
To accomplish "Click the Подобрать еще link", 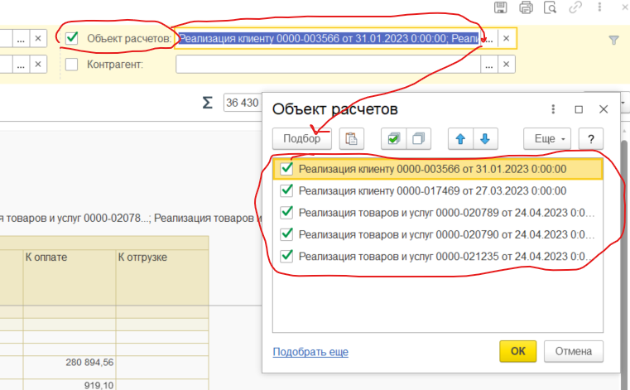I will [310, 352].
